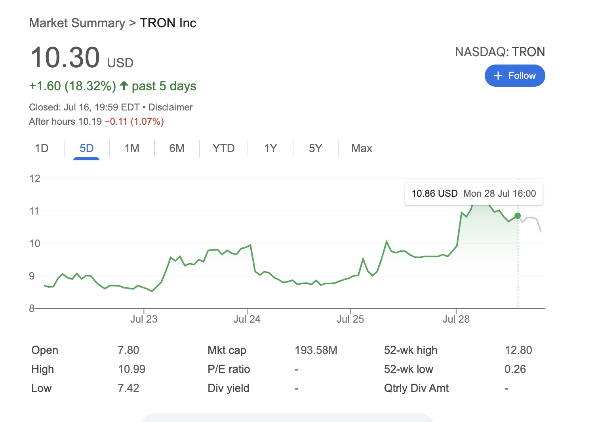This screenshot has height=422, width=598.
Task: Switch to the 1D range tab
Action: tap(42, 148)
